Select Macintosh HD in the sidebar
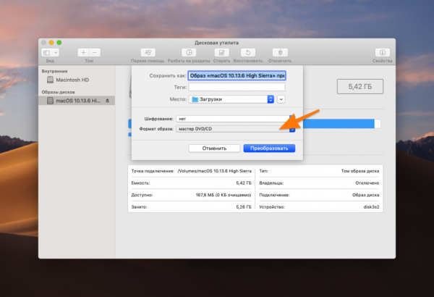 (x=72, y=80)
